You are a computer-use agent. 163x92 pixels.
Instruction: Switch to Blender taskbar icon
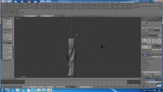coord(50,90)
